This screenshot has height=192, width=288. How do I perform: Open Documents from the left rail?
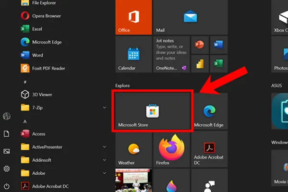6,133
